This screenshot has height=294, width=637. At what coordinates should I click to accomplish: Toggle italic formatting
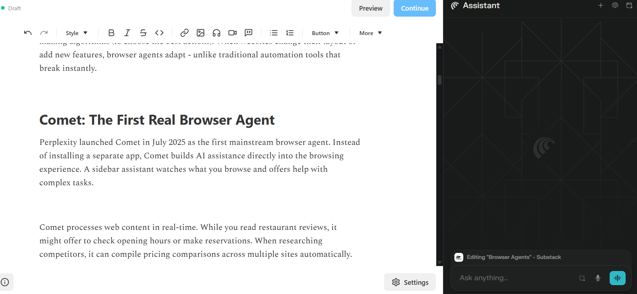(x=127, y=33)
